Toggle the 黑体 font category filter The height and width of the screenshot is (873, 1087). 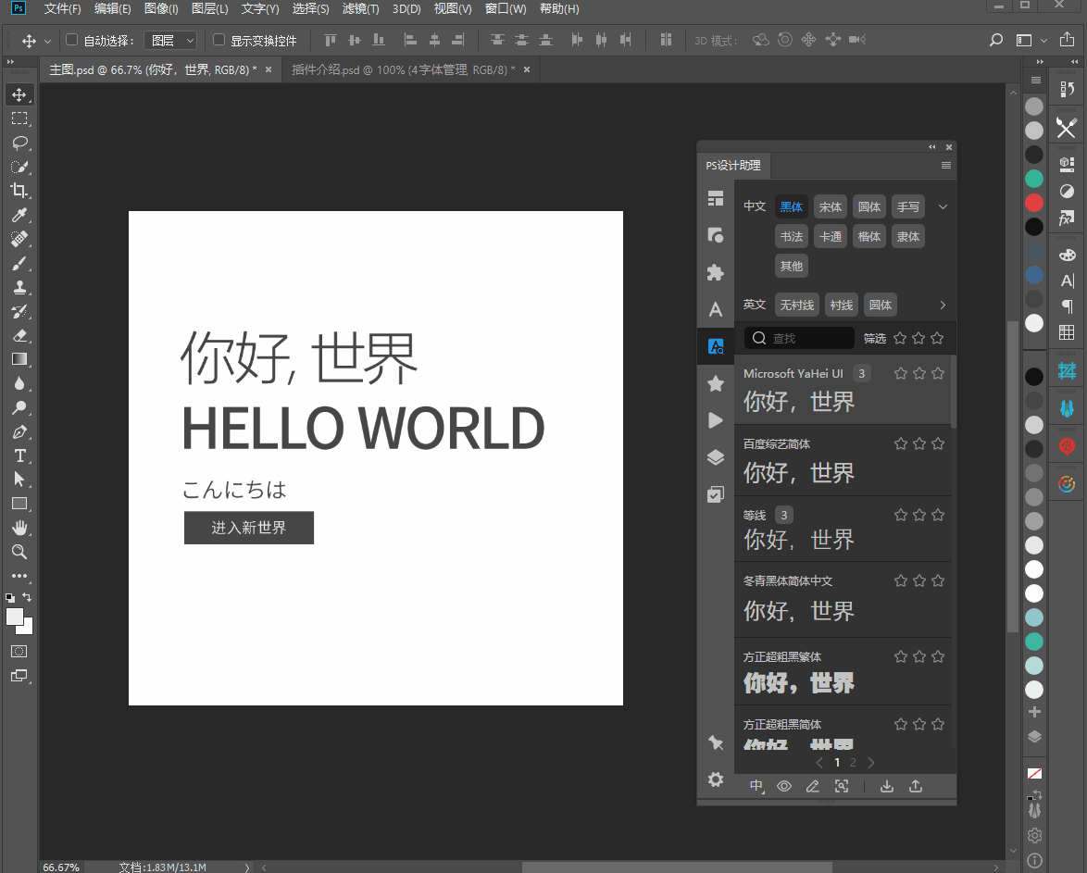pos(791,206)
